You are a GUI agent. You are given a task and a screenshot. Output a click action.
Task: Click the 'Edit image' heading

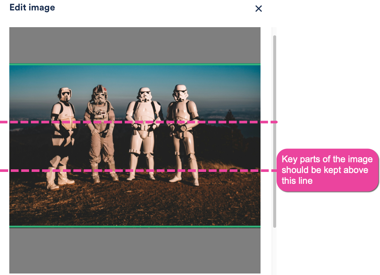[32, 7]
